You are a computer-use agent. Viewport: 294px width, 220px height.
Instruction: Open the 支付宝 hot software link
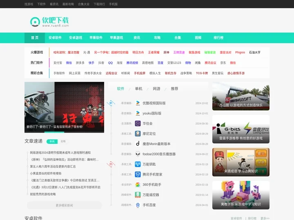pos(58,63)
